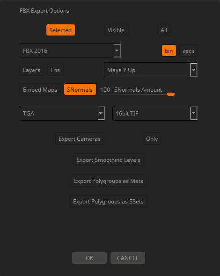The image size is (220, 276).
Task: Open the Maya Y Up axis dropdown
Action: (x=151, y=70)
